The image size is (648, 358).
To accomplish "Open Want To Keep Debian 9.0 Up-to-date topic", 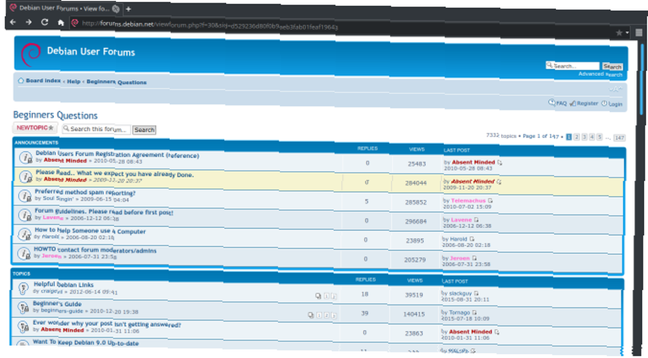I will tap(86, 342).
